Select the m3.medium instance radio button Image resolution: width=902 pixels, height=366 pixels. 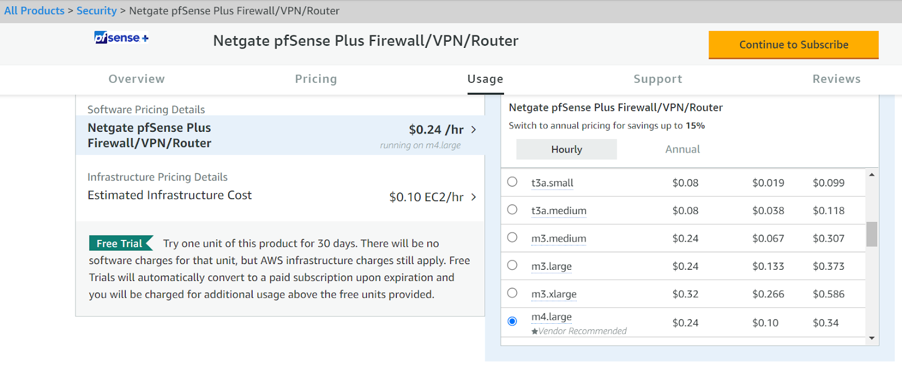(512, 237)
